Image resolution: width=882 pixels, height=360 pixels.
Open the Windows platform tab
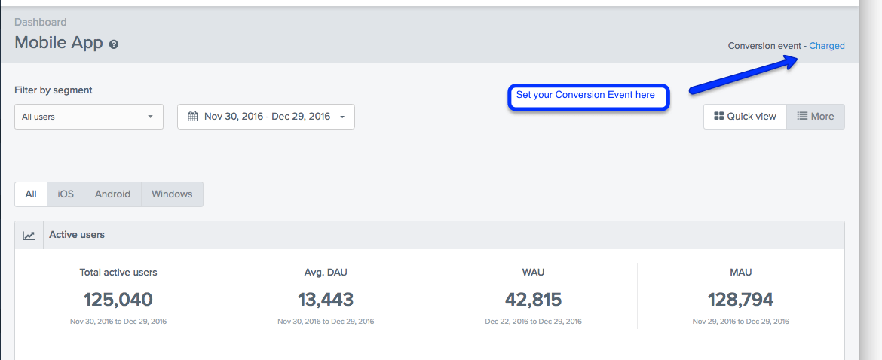tap(172, 194)
